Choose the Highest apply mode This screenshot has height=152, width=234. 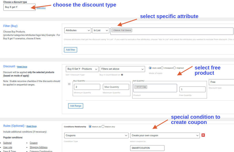174,68
